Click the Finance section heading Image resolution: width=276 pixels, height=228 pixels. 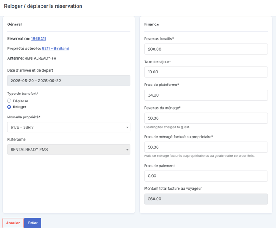(x=151, y=24)
